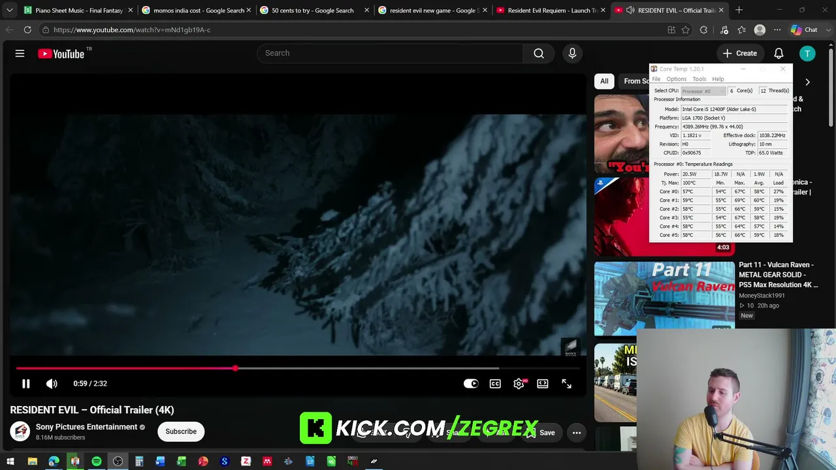This screenshot has width=836, height=470.
Task: Open the browser favorites list icon
Action: (741, 30)
